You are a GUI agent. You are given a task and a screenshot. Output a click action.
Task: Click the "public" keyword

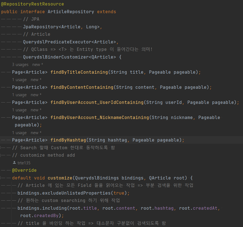[9, 12]
